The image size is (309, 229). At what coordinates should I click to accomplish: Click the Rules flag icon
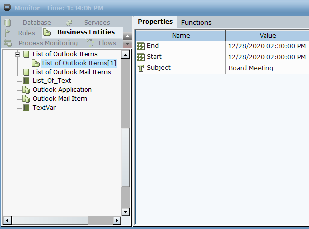8,33
